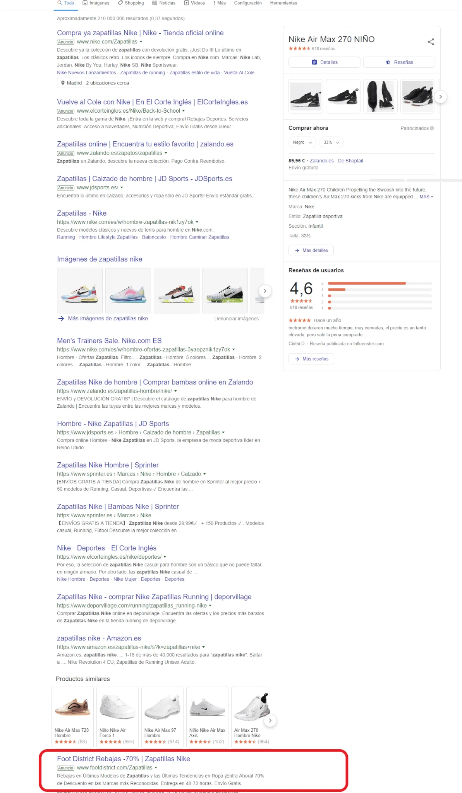The width and height of the screenshot is (462, 793).
Task: Open dropdown arrow next to www.jdsports.es/
Action: pyautogui.click(x=122, y=188)
